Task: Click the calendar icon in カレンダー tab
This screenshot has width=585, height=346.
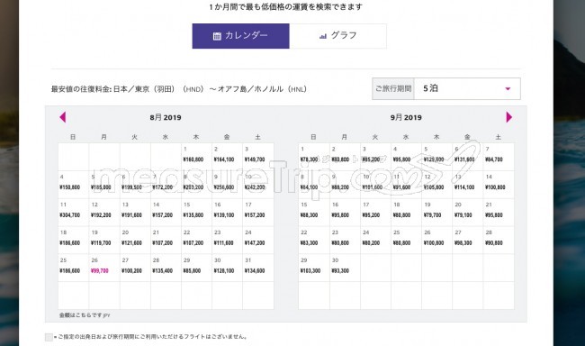Action: pyautogui.click(x=217, y=36)
